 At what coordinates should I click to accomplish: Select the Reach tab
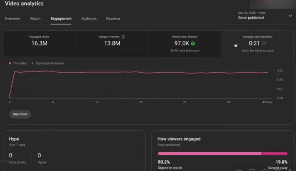point(35,18)
